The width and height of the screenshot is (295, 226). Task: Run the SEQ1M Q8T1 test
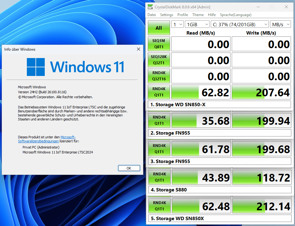point(159,44)
